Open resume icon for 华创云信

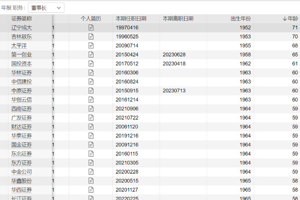tap(91, 100)
